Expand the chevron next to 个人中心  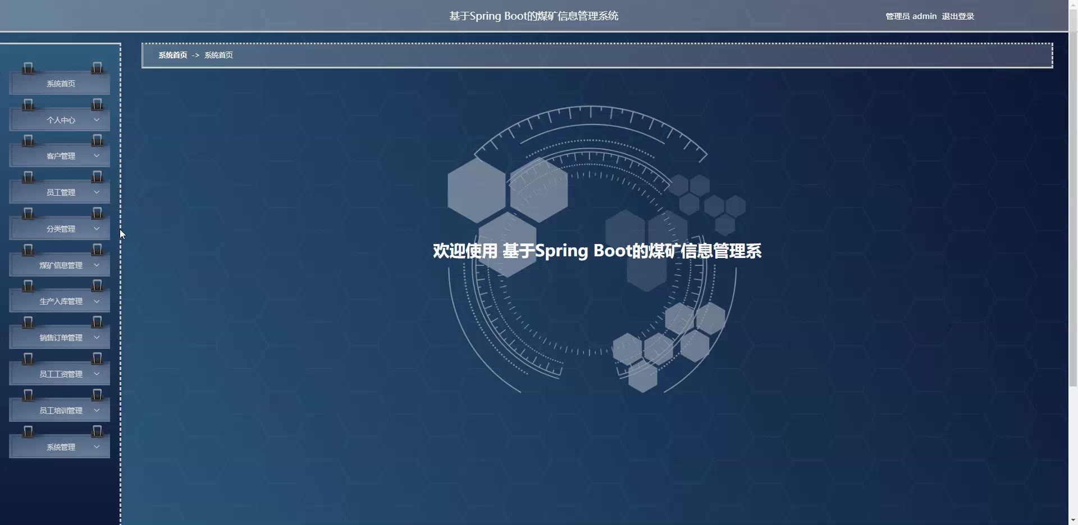click(97, 120)
